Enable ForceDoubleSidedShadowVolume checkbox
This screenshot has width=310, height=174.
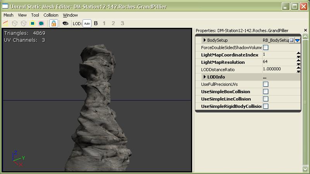pos(266,48)
